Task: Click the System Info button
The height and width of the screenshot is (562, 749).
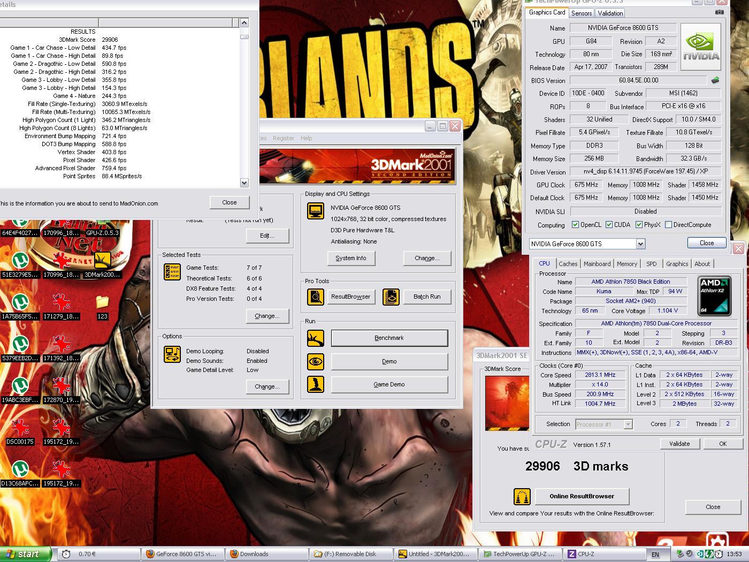Action: point(351,258)
